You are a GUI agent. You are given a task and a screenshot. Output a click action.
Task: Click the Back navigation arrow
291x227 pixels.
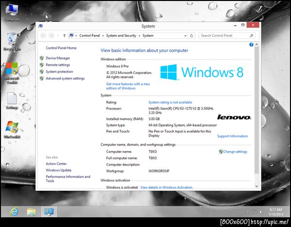pos(43,35)
